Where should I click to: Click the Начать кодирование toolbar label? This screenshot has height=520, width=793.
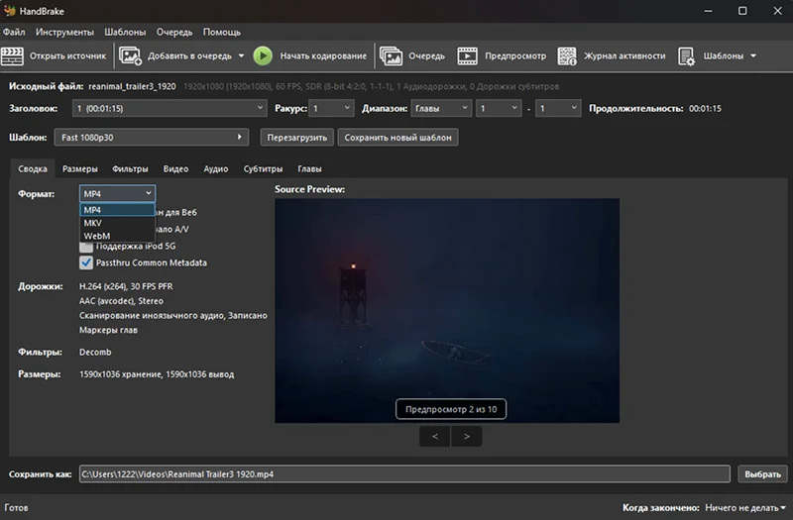(x=323, y=56)
